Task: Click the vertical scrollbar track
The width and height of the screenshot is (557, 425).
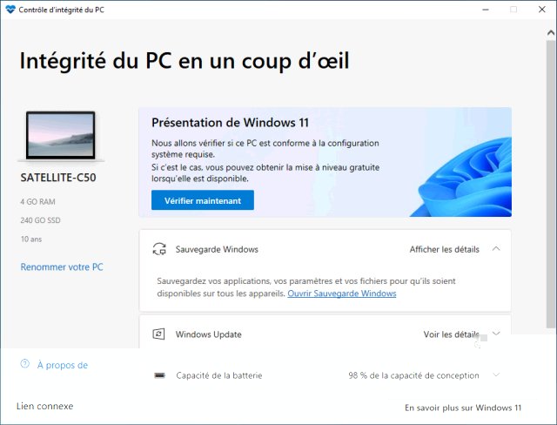Action: pos(551,185)
